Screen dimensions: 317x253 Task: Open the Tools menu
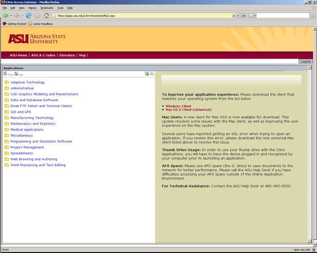(x=60, y=8)
